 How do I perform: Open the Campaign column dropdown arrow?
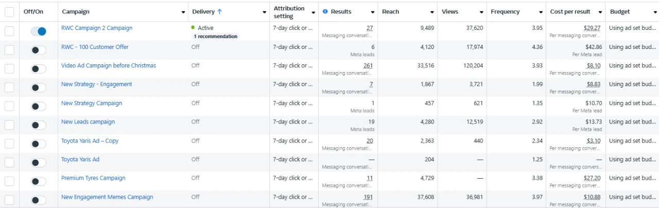(x=183, y=12)
